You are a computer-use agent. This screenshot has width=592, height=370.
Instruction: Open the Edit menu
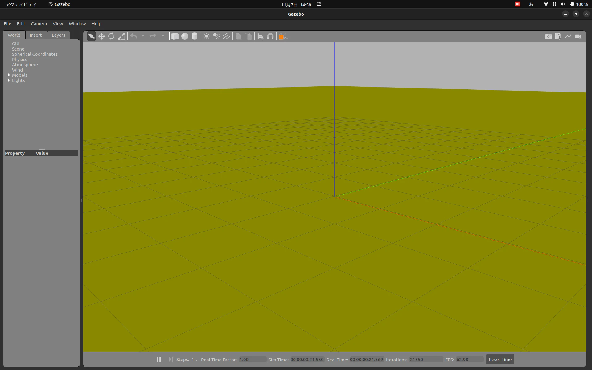[x=21, y=24]
